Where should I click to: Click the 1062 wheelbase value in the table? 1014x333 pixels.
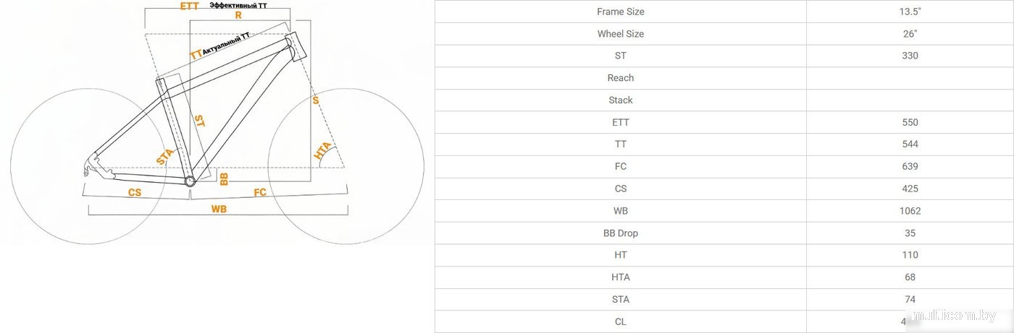click(x=910, y=211)
